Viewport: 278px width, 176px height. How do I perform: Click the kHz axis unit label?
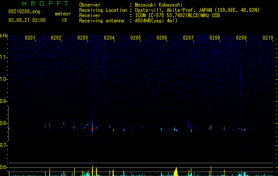[4, 36]
